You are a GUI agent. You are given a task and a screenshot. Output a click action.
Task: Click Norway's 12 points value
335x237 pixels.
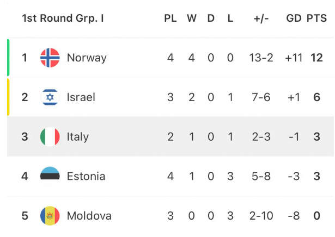click(316, 58)
